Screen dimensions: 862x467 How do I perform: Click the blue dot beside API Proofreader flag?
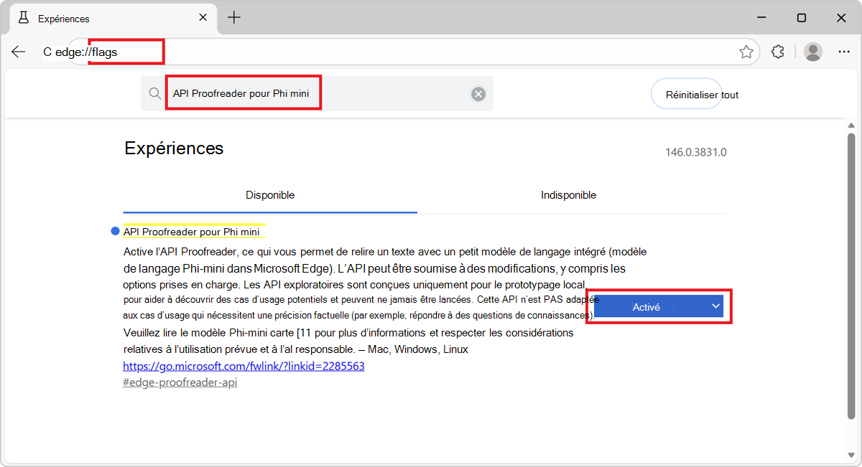point(114,230)
